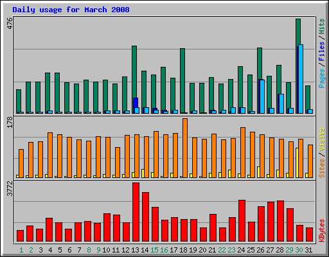Click day 20 on the x-axis

[202, 250]
